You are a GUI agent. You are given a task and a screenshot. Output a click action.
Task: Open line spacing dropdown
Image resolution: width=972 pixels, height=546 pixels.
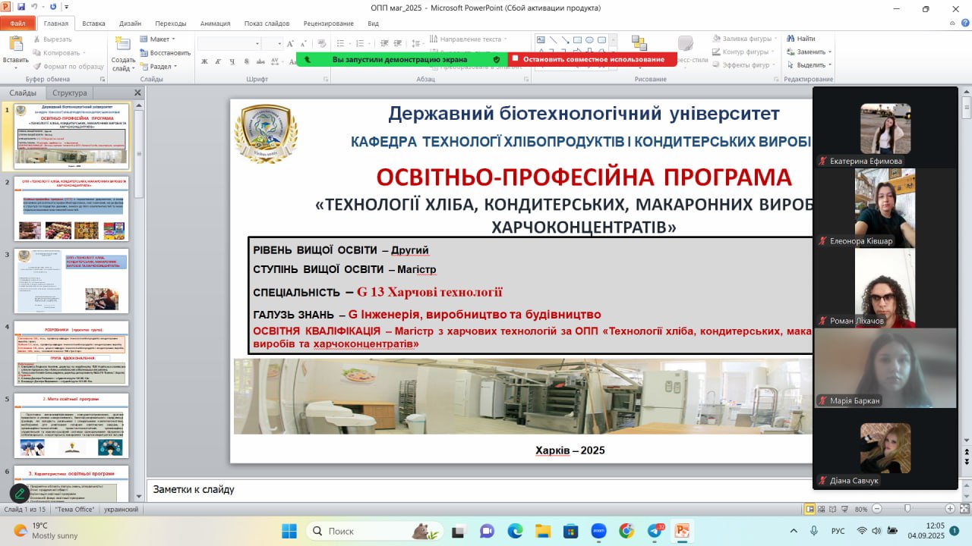[418, 43]
